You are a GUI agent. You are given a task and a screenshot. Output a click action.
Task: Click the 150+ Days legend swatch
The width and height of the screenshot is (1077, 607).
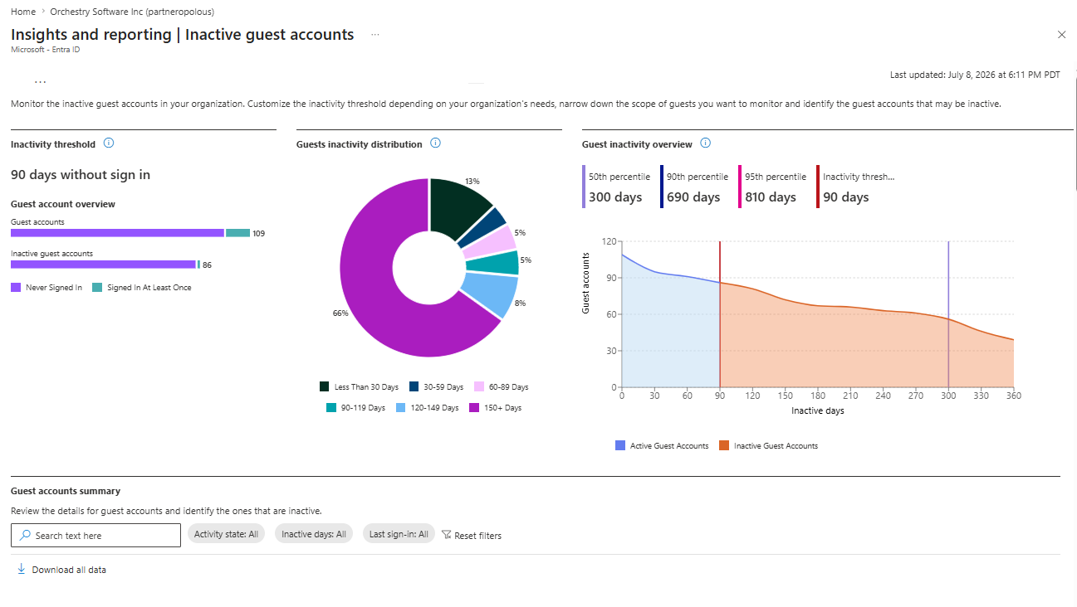click(x=474, y=408)
